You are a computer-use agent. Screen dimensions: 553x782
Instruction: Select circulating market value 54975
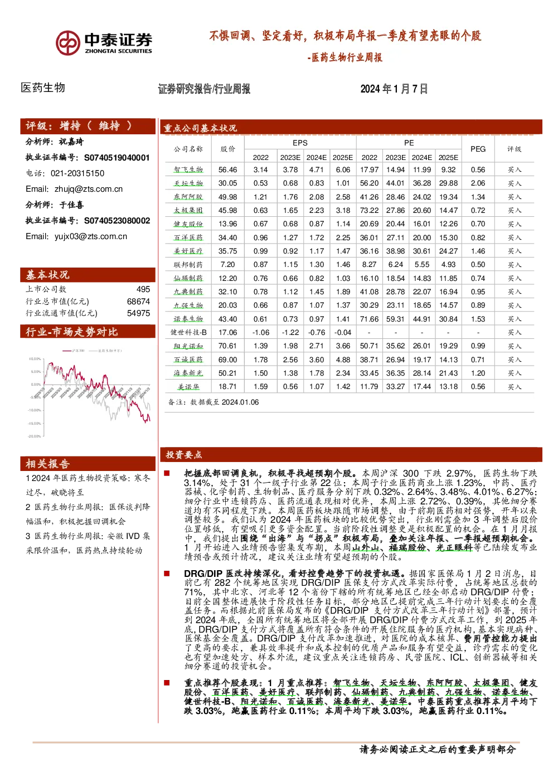[x=139, y=313]
